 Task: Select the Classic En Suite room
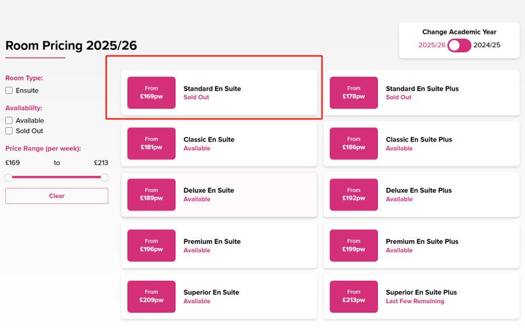[x=219, y=144]
